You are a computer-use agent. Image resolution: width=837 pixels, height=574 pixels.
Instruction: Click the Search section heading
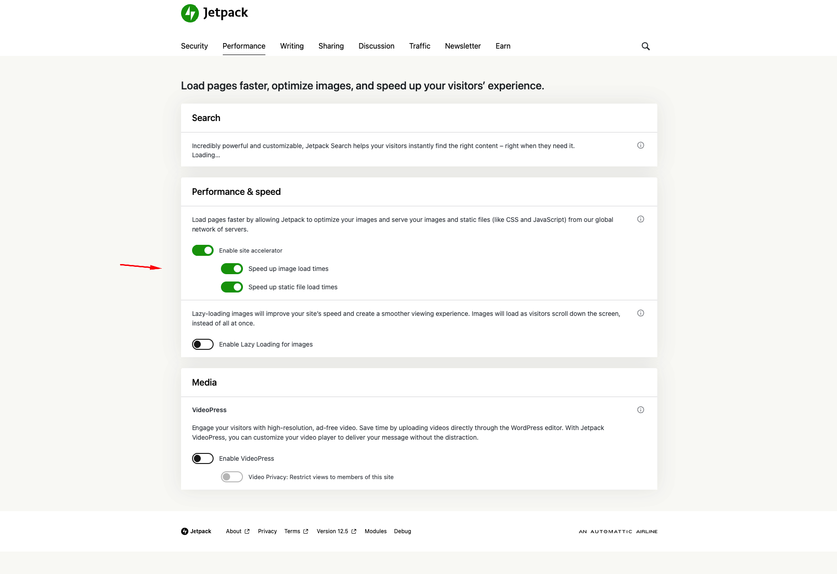[x=206, y=118]
